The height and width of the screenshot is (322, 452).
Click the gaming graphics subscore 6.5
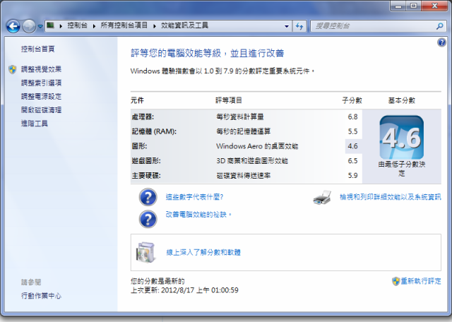352,161
